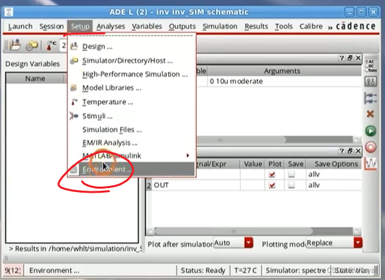Click the thermometer temperature toolbar icon

[x=51, y=45]
